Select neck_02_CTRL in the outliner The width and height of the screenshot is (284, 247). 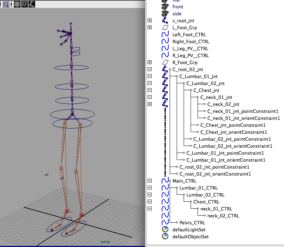point(223,216)
